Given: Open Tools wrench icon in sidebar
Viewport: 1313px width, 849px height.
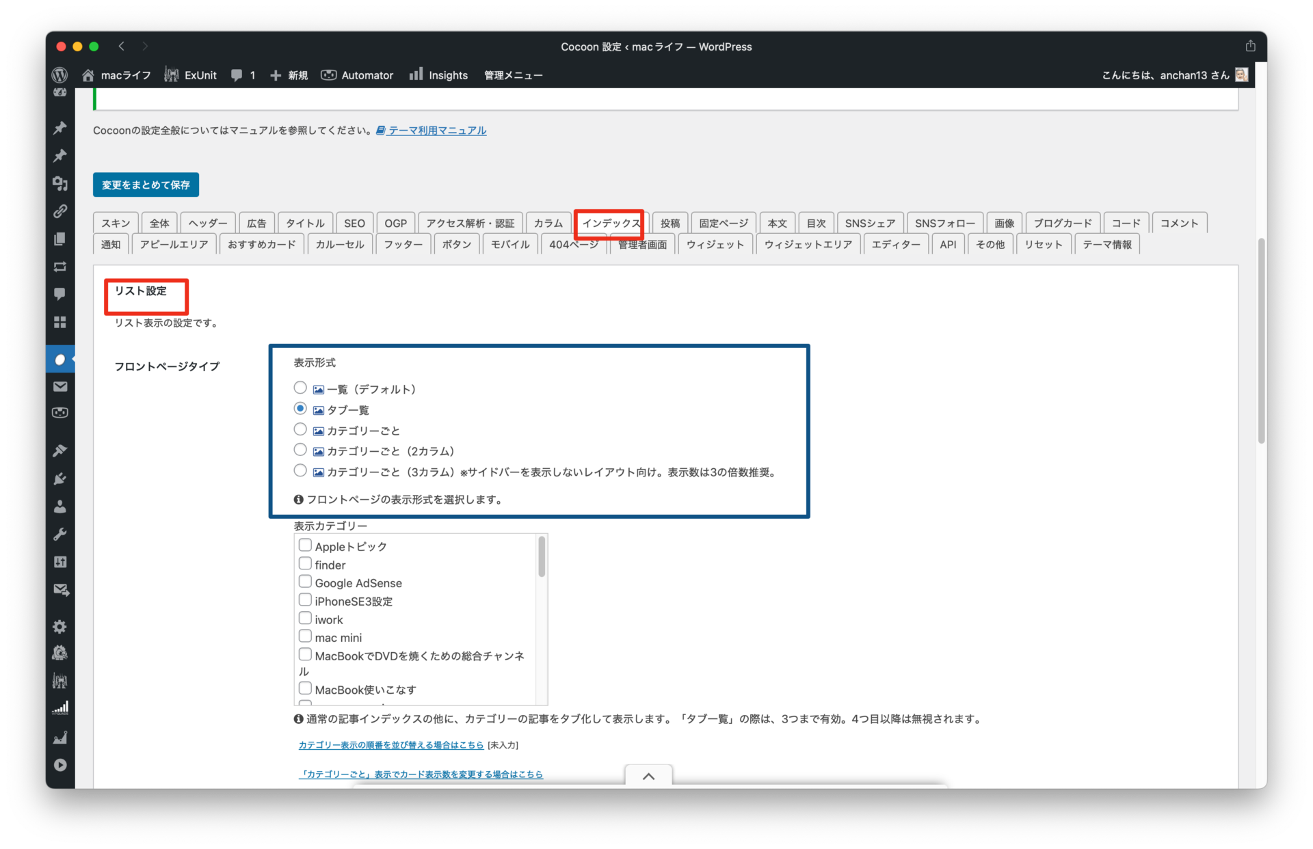Looking at the screenshot, I should (60, 535).
